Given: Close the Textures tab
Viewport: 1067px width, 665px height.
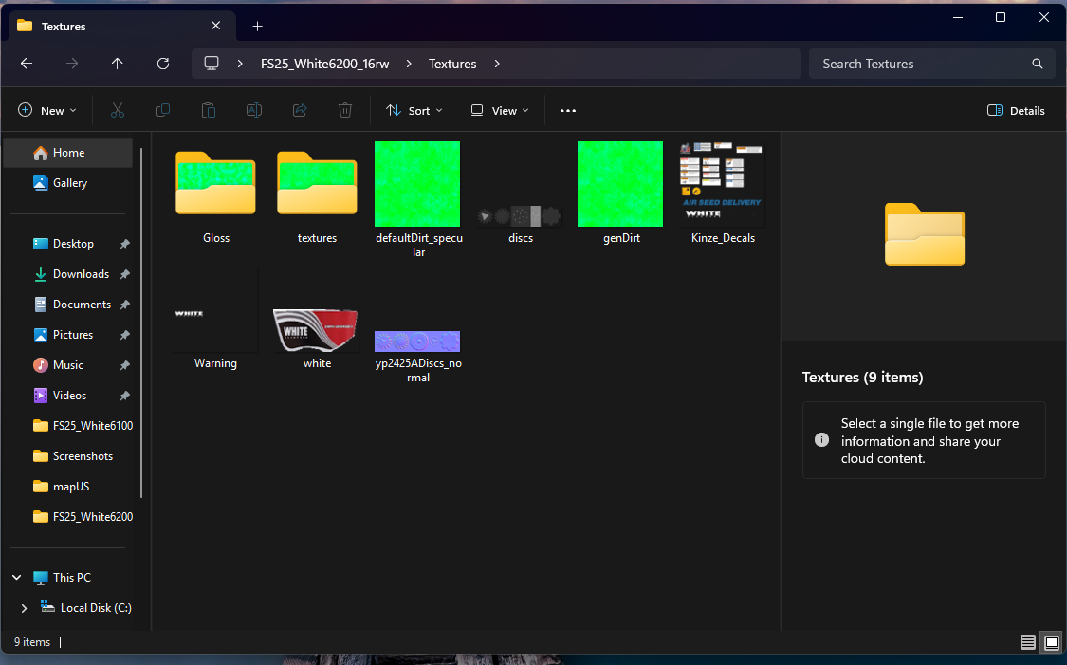Looking at the screenshot, I should coord(215,26).
